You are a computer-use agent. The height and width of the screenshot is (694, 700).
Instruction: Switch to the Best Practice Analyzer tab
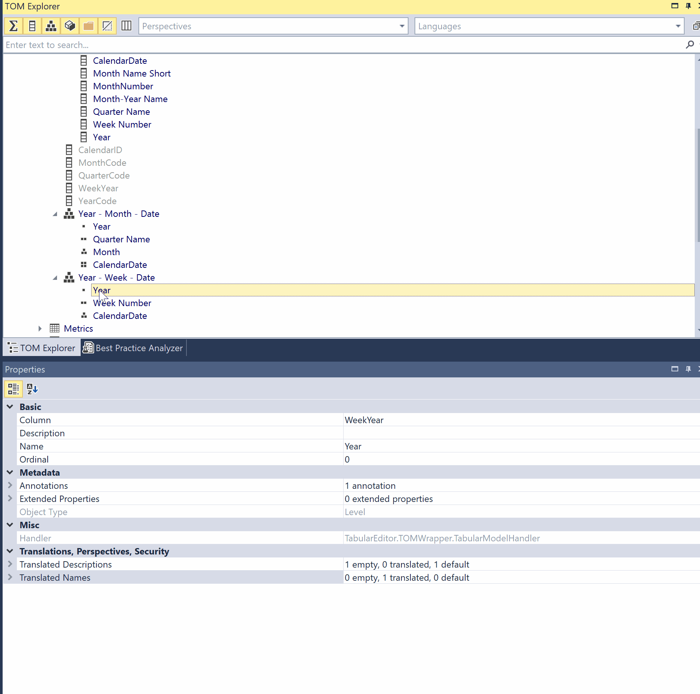(x=133, y=348)
